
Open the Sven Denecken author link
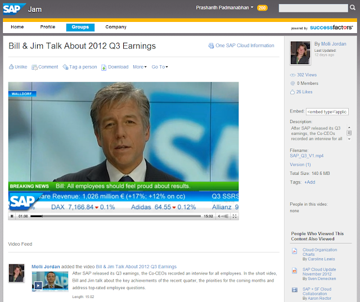(322, 278)
